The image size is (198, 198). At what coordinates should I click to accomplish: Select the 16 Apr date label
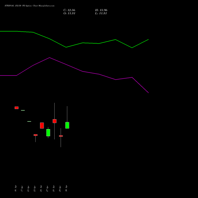coord(16,188)
